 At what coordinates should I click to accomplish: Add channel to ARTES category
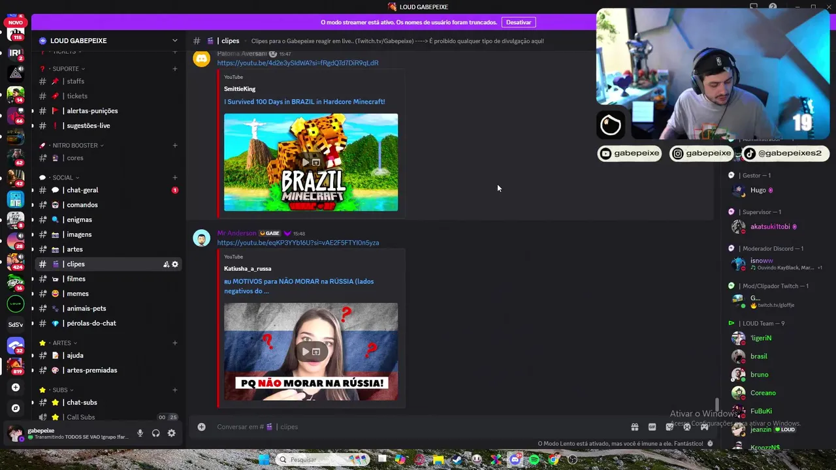175,343
